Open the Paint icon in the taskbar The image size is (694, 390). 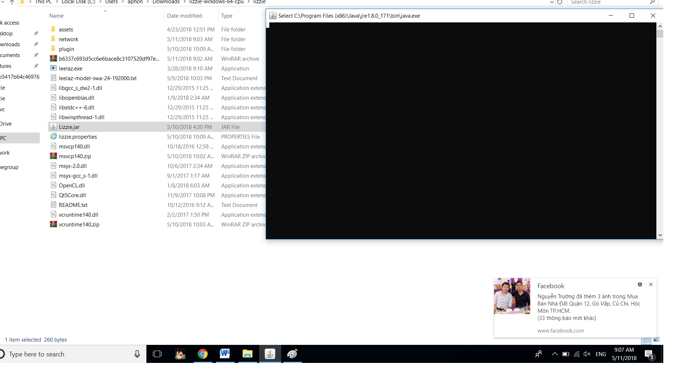coord(292,354)
